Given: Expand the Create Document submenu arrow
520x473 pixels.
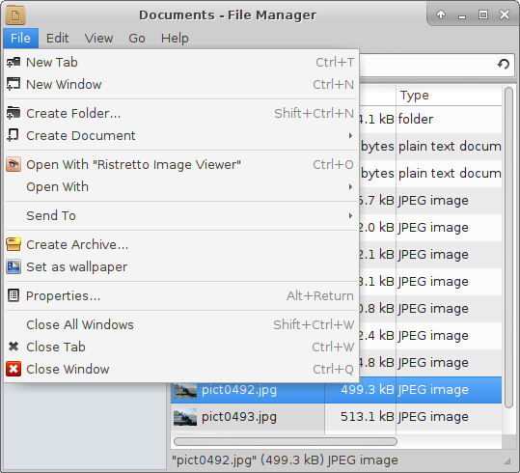Looking at the screenshot, I should (350, 135).
